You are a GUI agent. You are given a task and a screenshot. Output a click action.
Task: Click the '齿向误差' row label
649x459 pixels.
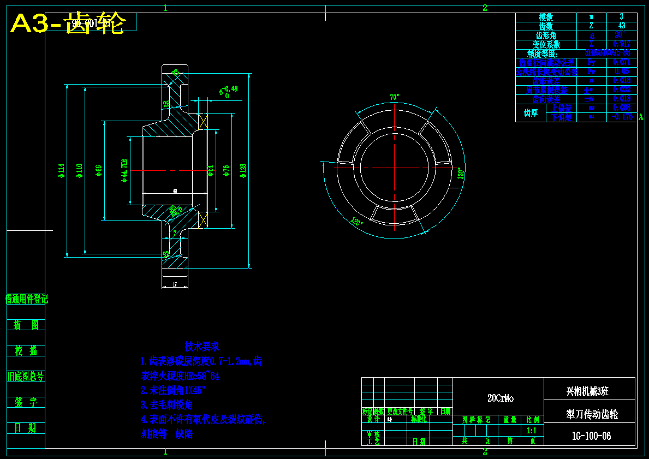point(546,99)
